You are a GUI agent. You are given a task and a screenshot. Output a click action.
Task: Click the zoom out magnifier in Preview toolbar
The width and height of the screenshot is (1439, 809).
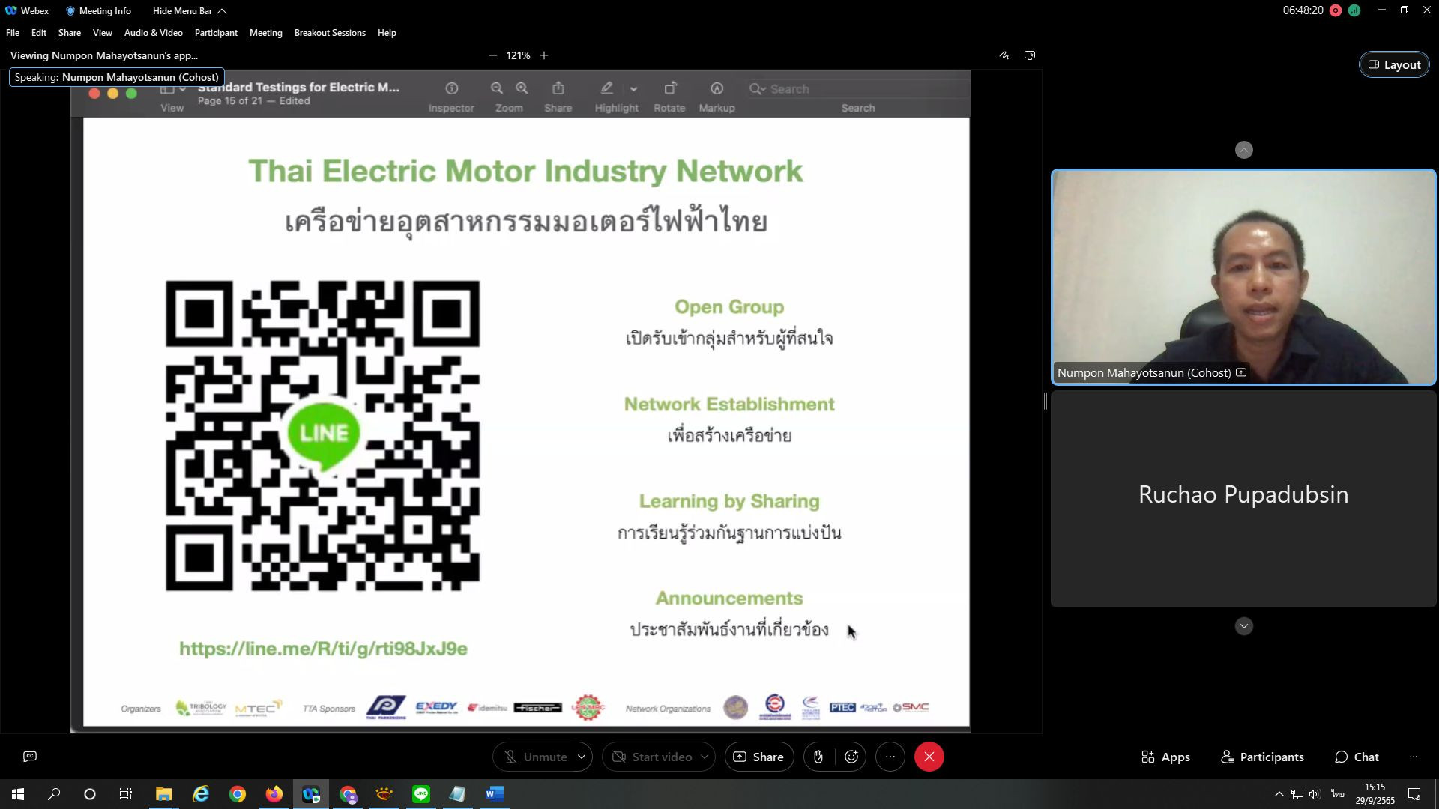(x=497, y=88)
